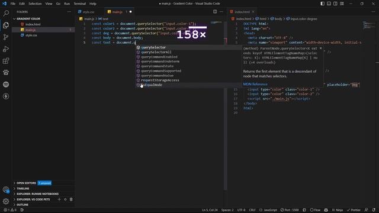Toggle Ninja mode in the status bar
The image size is (379, 213).
click(338, 210)
